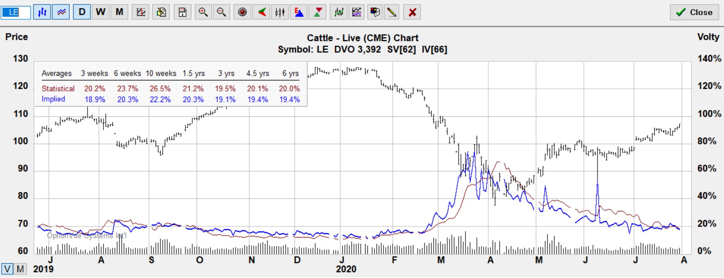Screen dimensions: 724x278
Task: Switch to the M monthly interval
Action: (120, 12)
